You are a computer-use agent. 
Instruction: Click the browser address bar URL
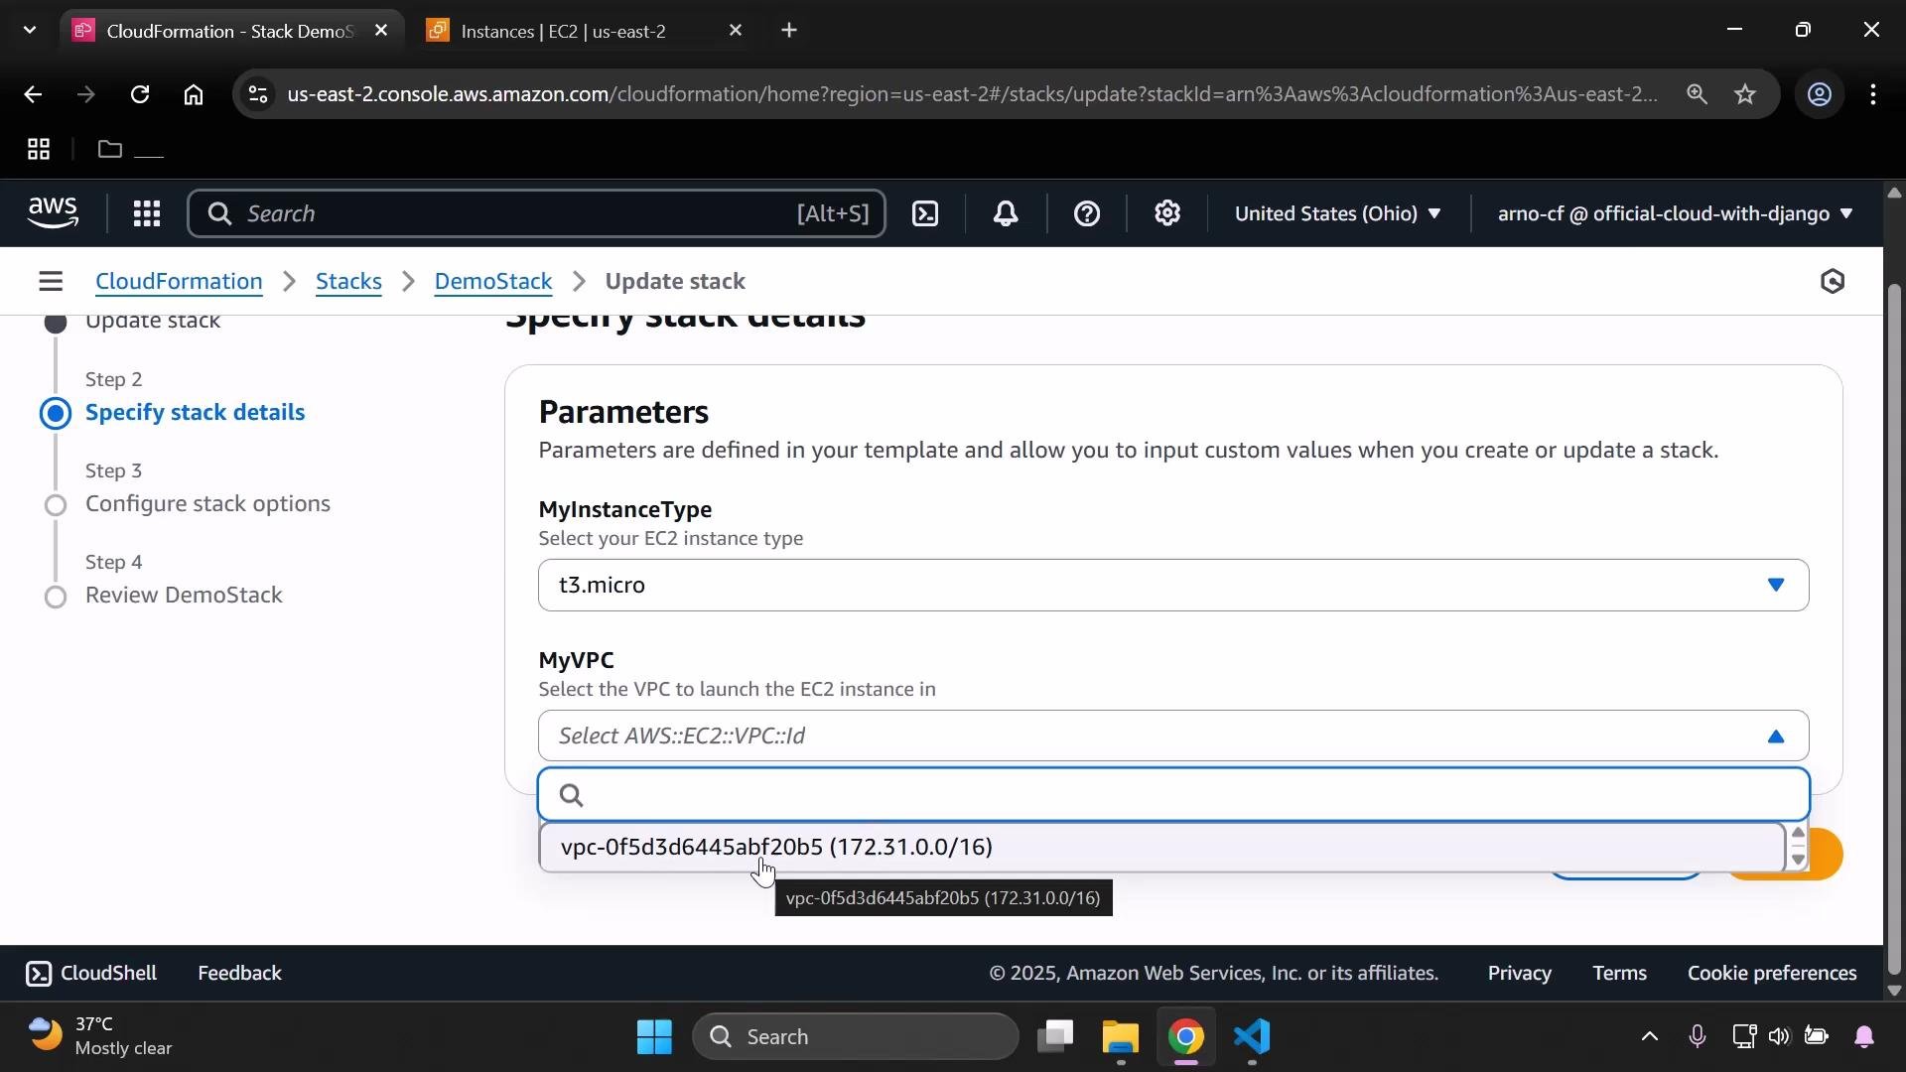click(x=971, y=94)
